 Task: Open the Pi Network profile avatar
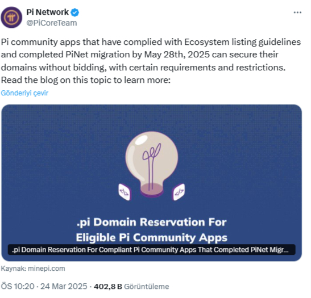coord(11,18)
